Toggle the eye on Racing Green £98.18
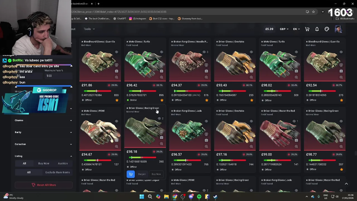Screen dimensions: 357x201 159,118
